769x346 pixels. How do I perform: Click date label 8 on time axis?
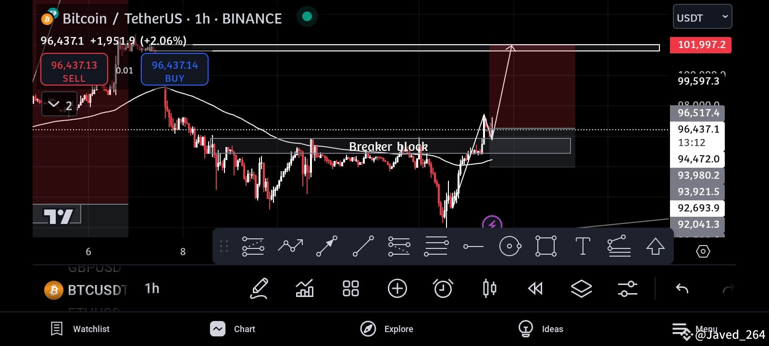pos(183,252)
